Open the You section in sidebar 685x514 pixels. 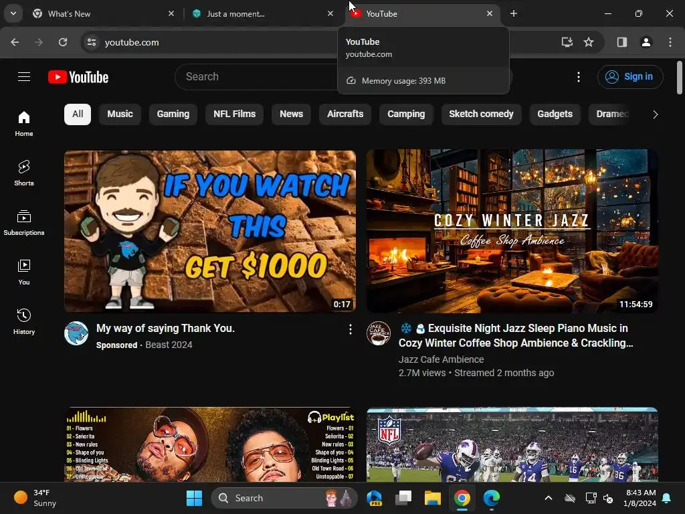coord(24,272)
